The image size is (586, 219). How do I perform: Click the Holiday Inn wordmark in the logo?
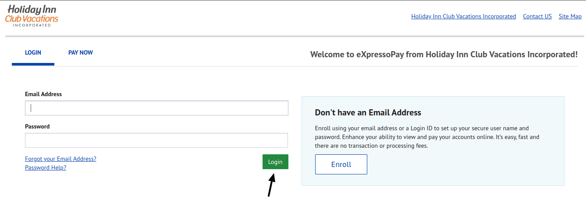pyautogui.click(x=32, y=10)
